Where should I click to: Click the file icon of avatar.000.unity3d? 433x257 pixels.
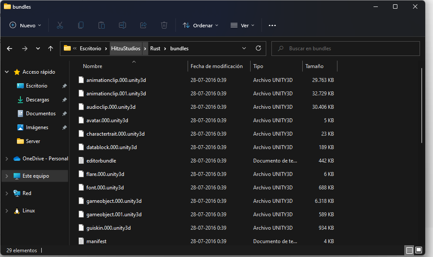81,120
